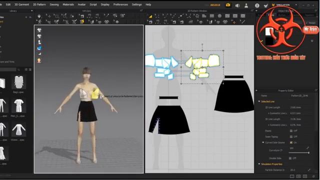The image size is (320, 180).
Task: Adjust the Curvature slider
Action: [299, 152]
